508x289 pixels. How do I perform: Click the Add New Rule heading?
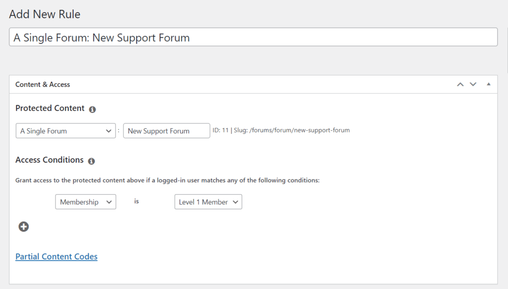pos(44,14)
